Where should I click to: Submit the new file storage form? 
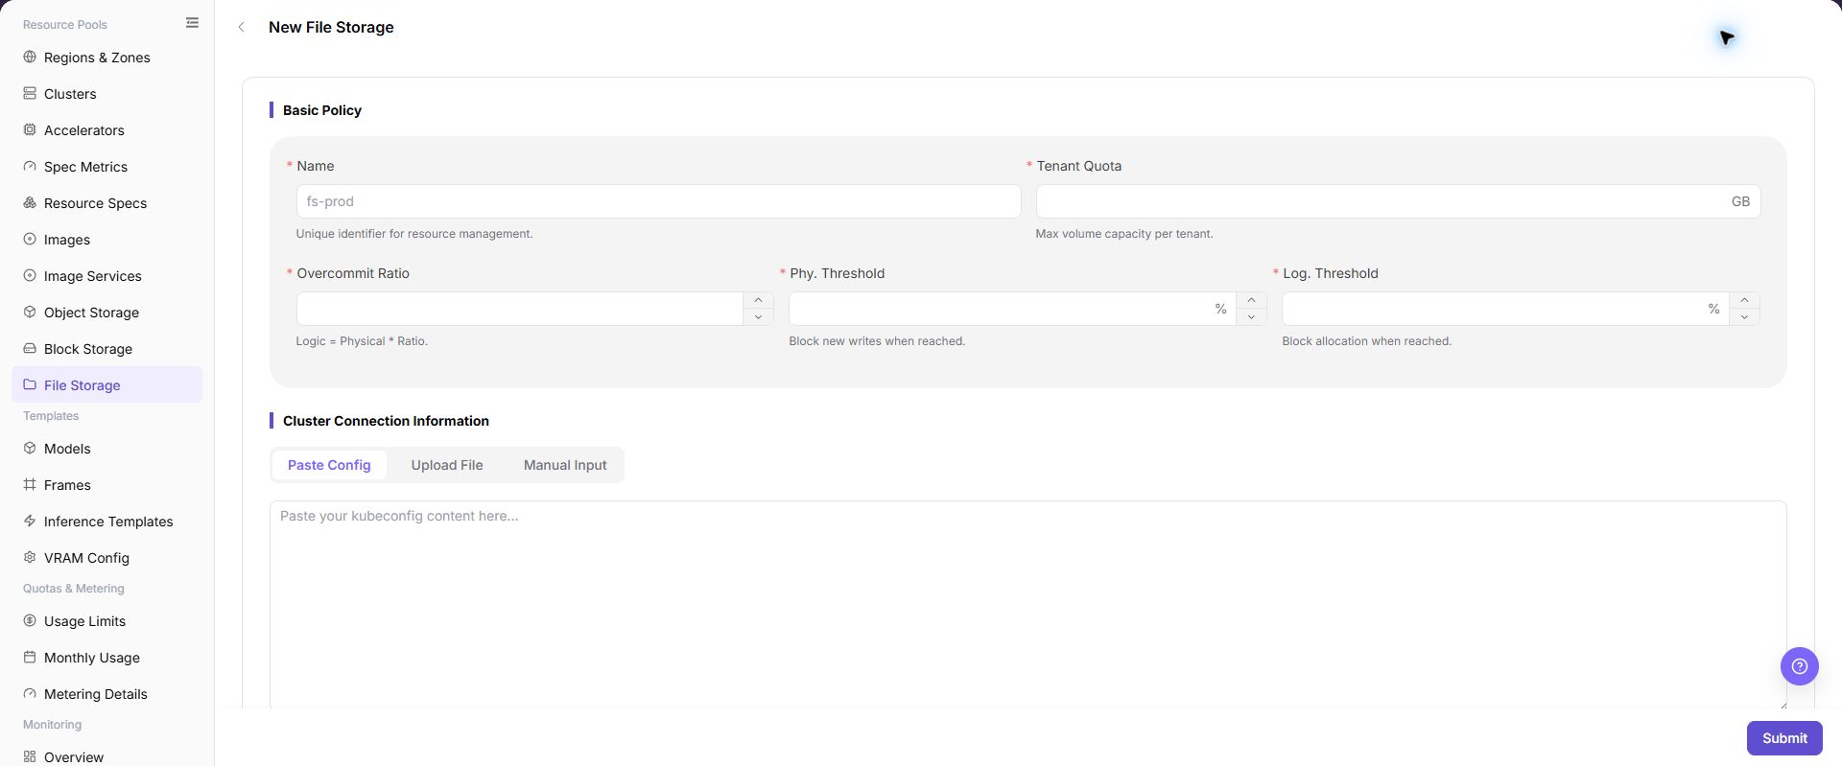(x=1784, y=738)
